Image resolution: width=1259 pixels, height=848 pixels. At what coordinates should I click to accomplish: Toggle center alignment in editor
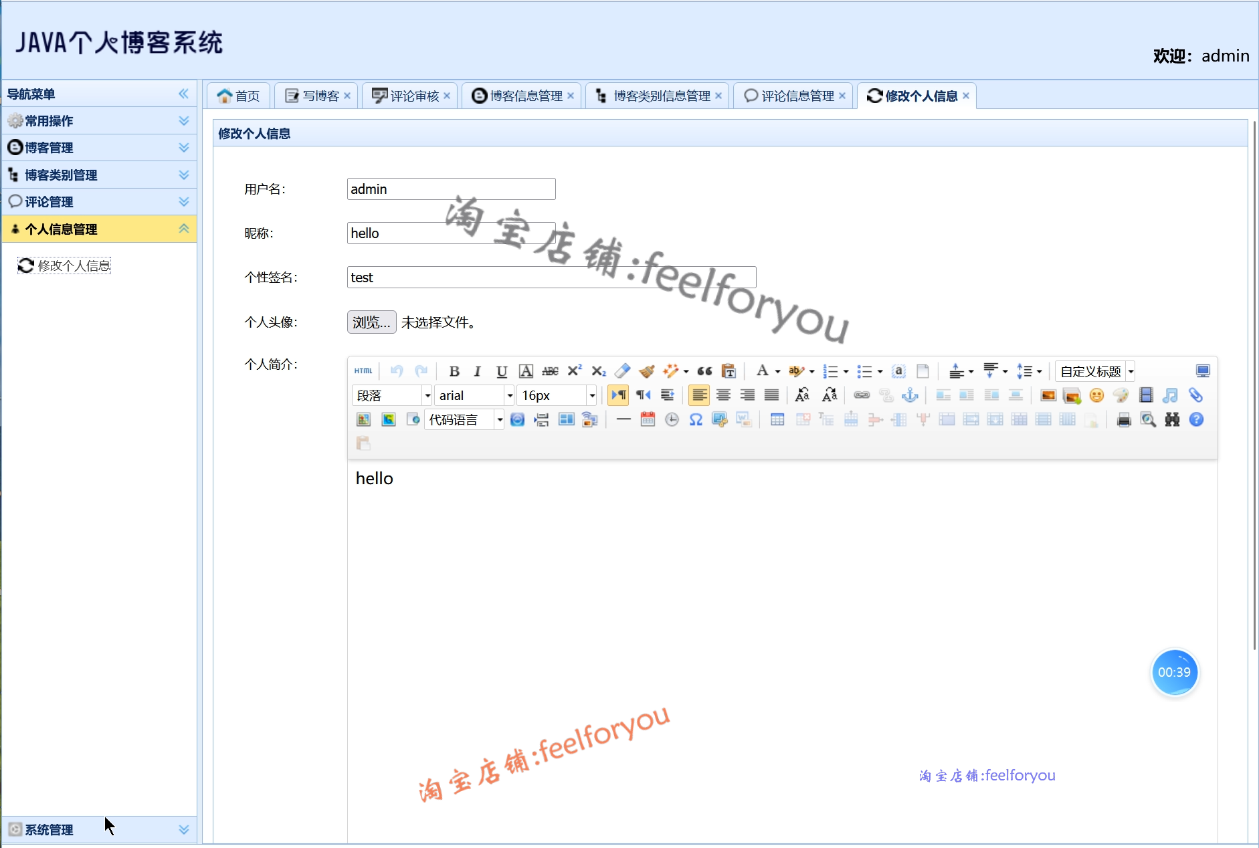coord(723,395)
